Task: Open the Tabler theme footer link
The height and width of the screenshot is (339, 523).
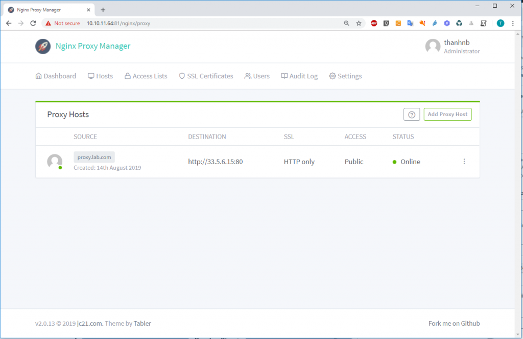Action: click(x=142, y=323)
